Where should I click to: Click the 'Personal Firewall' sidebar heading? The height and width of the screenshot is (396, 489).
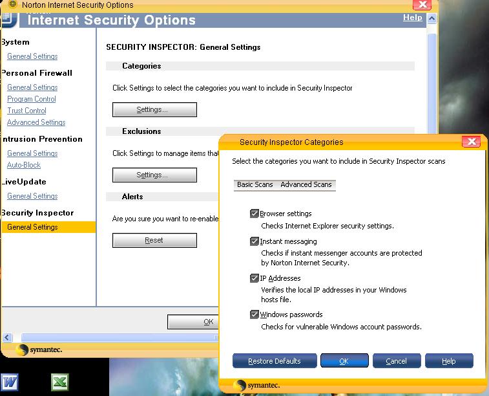coord(36,73)
